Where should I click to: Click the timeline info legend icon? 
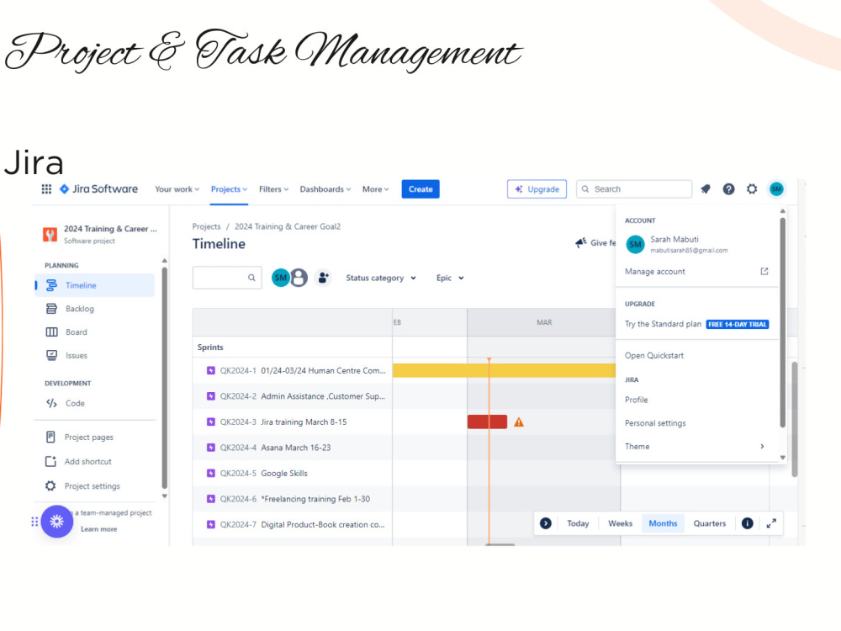click(x=747, y=523)
